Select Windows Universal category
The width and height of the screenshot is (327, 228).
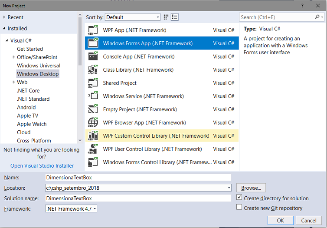tap(39, 66)
